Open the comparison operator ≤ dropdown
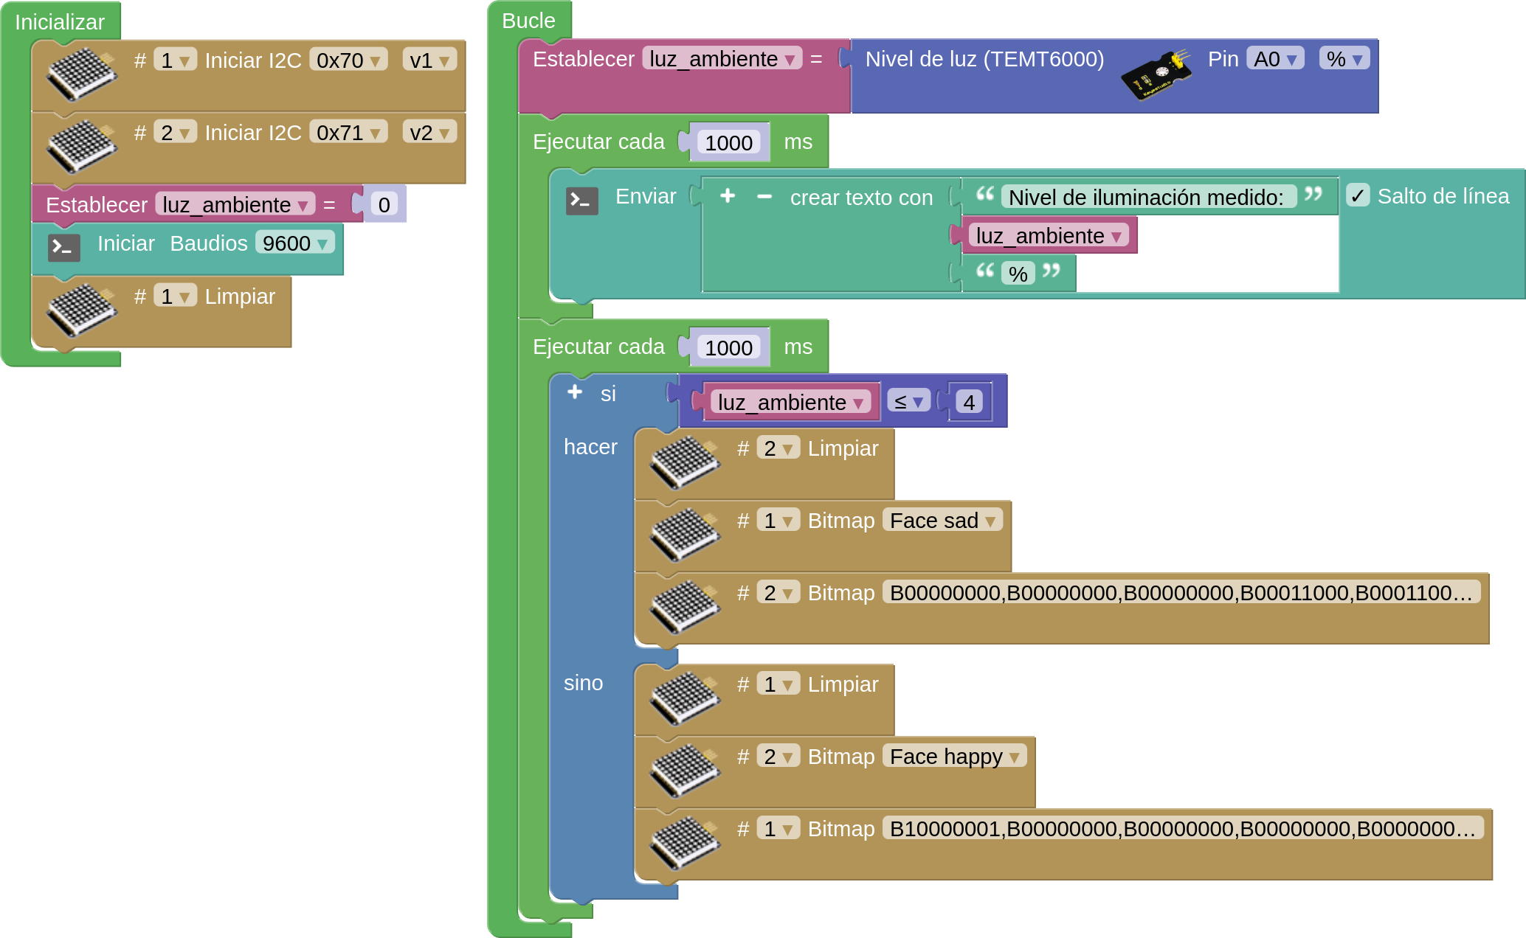Screen dimensions: 1526x938 908,401
